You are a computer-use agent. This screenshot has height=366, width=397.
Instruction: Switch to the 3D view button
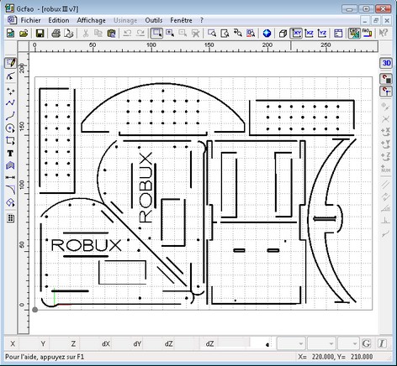click(x=386, y=63)
